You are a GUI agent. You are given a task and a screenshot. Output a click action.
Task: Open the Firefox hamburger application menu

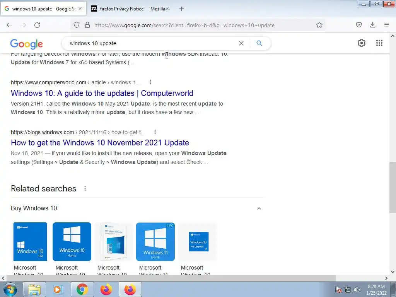coord(387,25)
